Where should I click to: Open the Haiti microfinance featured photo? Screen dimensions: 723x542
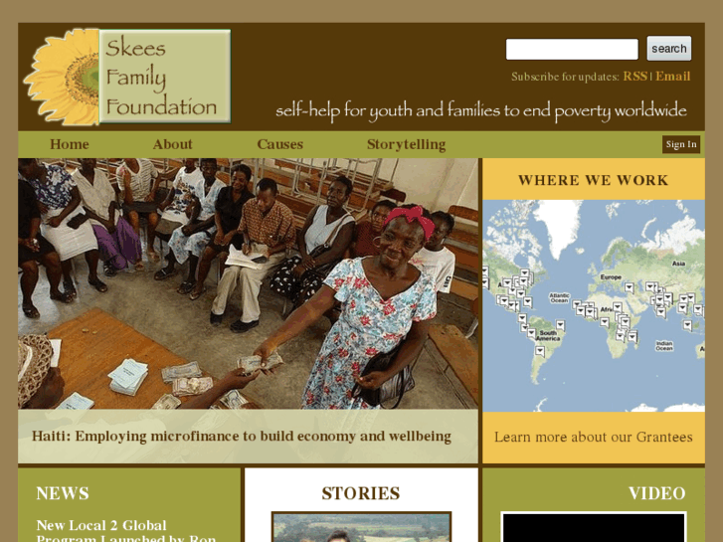coord(248,283)
